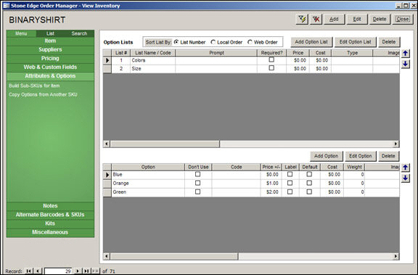Move option list down with blue arrow
This screenshot has height=275, width=418.
tap(405, 64)
